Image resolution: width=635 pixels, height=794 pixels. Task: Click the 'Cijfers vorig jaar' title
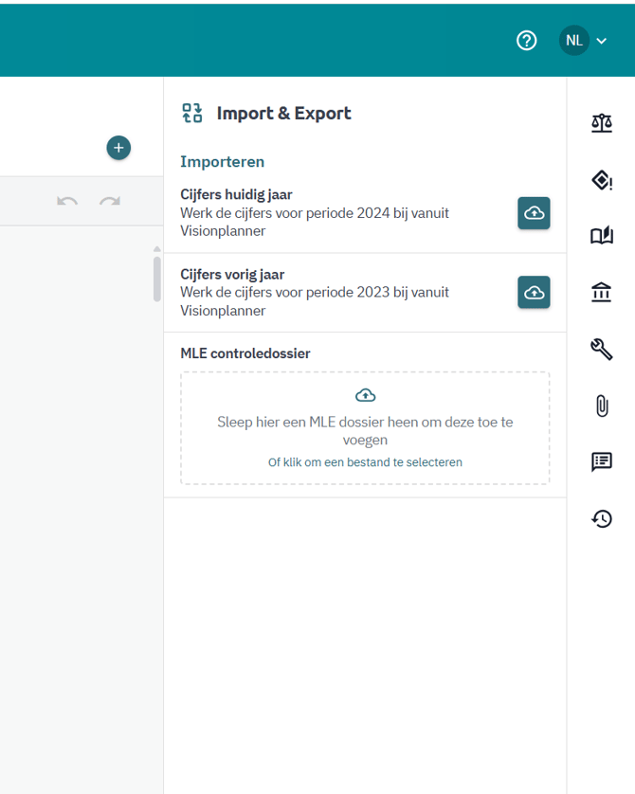tap(232, 275)
